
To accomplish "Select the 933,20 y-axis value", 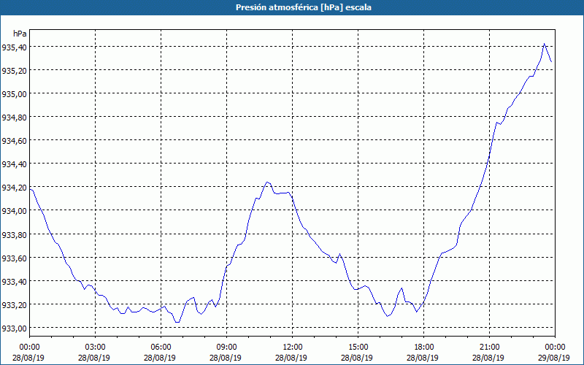I will (14, 305).
